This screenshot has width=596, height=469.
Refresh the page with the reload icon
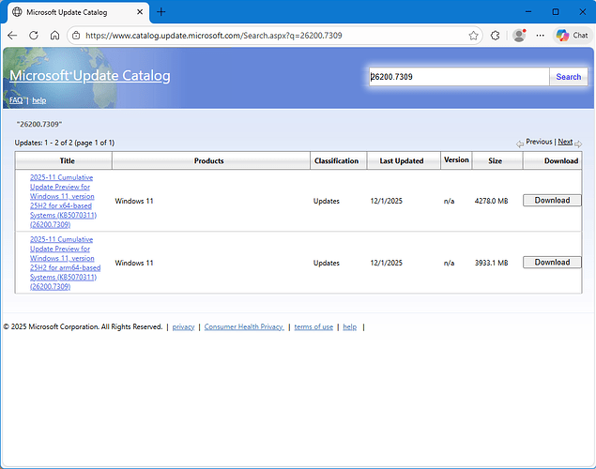click(x=34, y=36)
